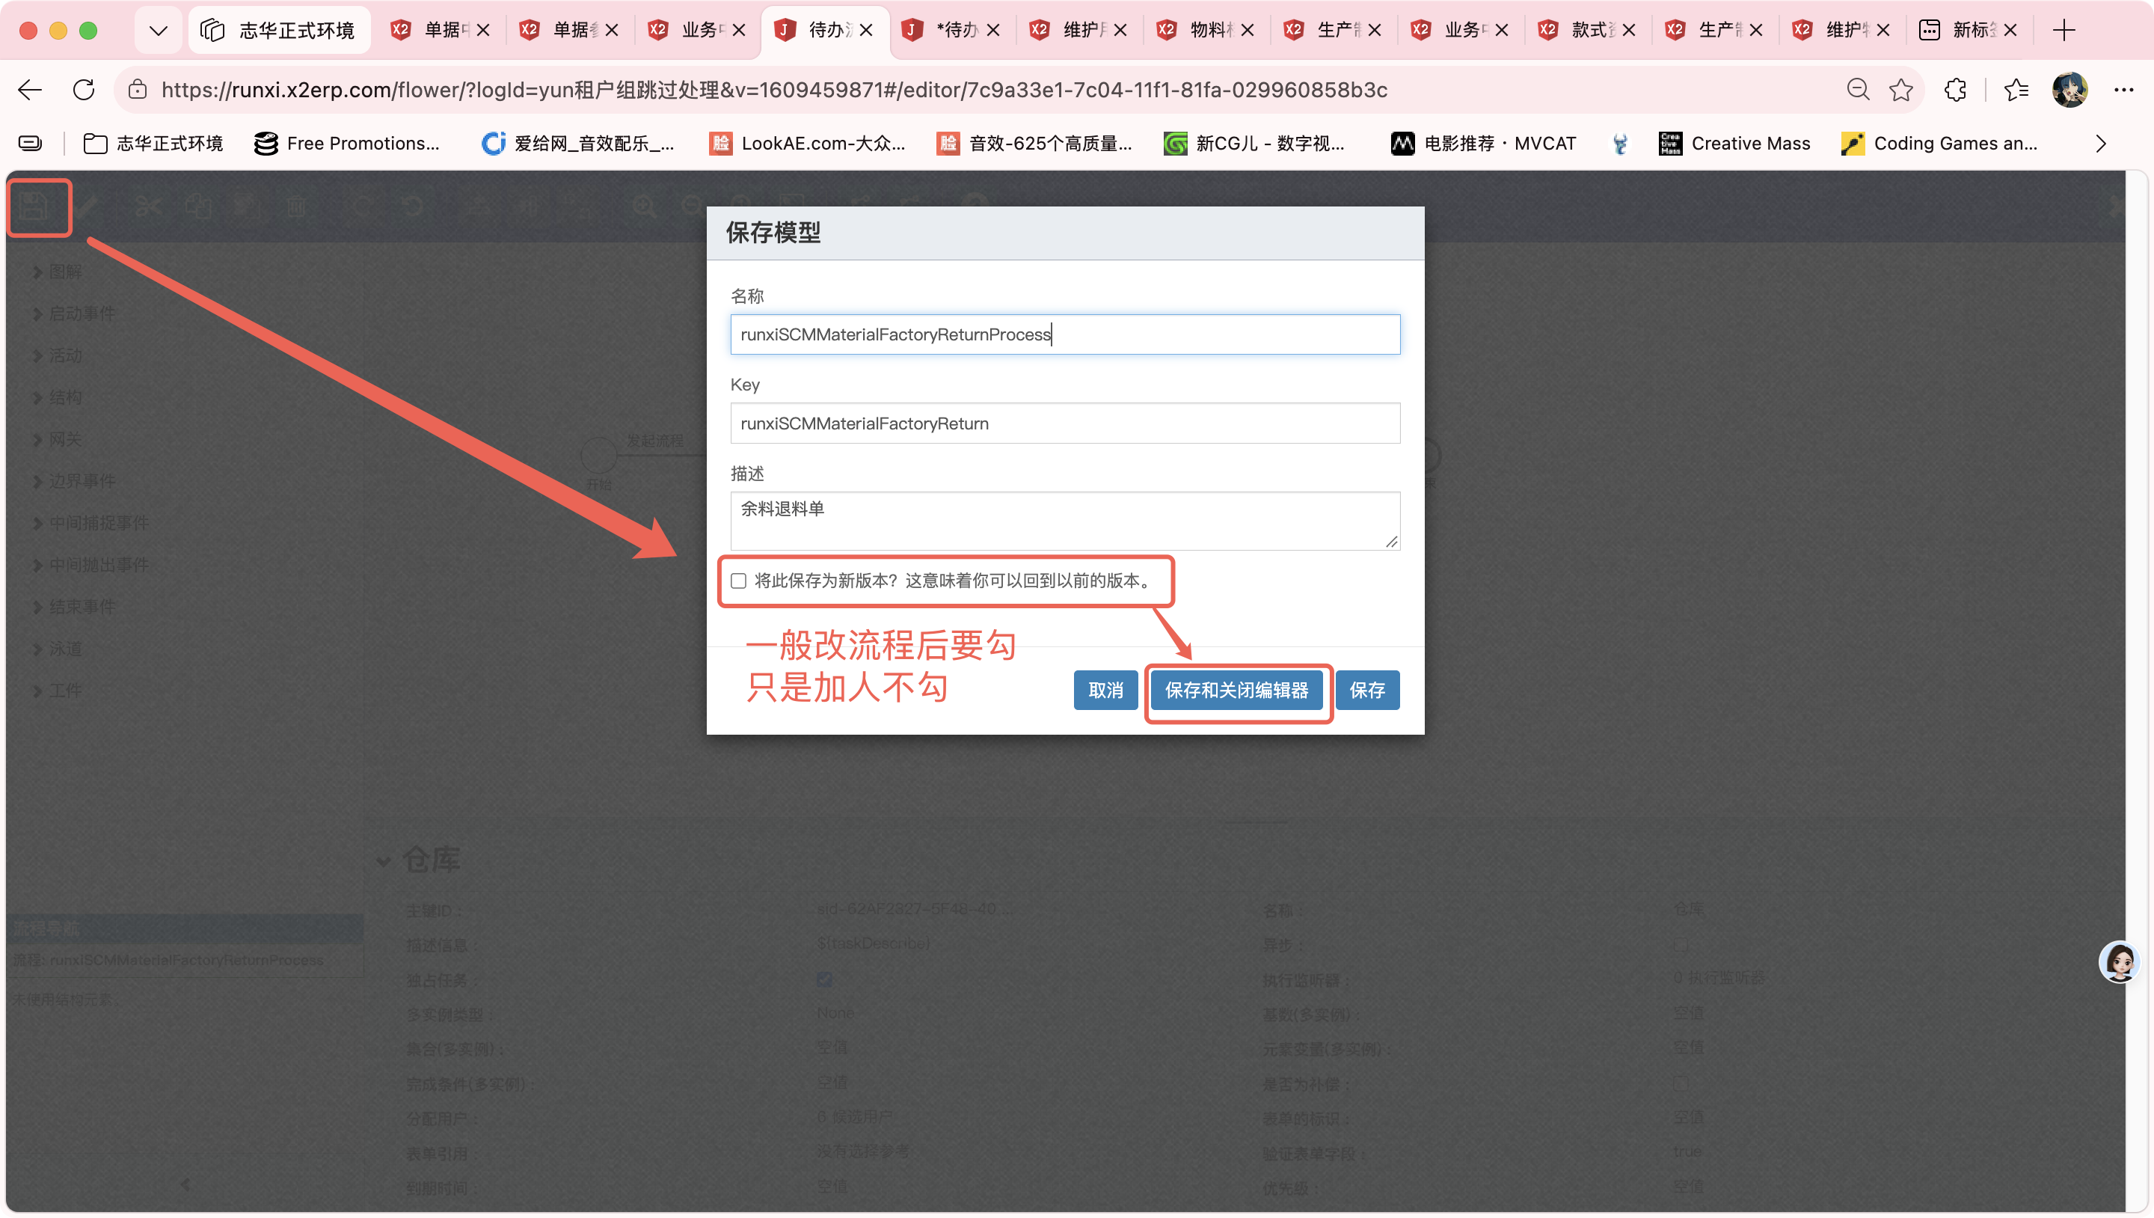
Task: Toggle the 独占任务 checkbox in properties
Action: click(x=824, y=979)
